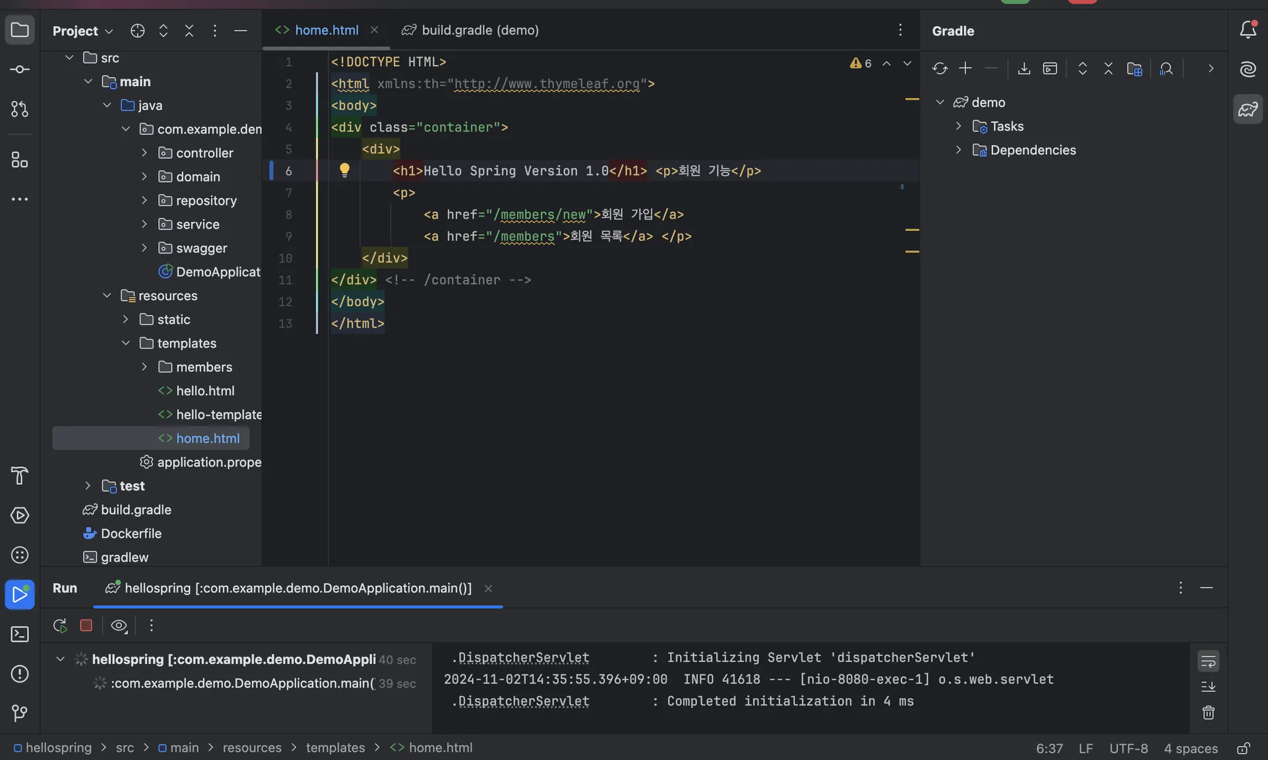
Task: Click the Gradle download sources icon
Action: 1023,69
